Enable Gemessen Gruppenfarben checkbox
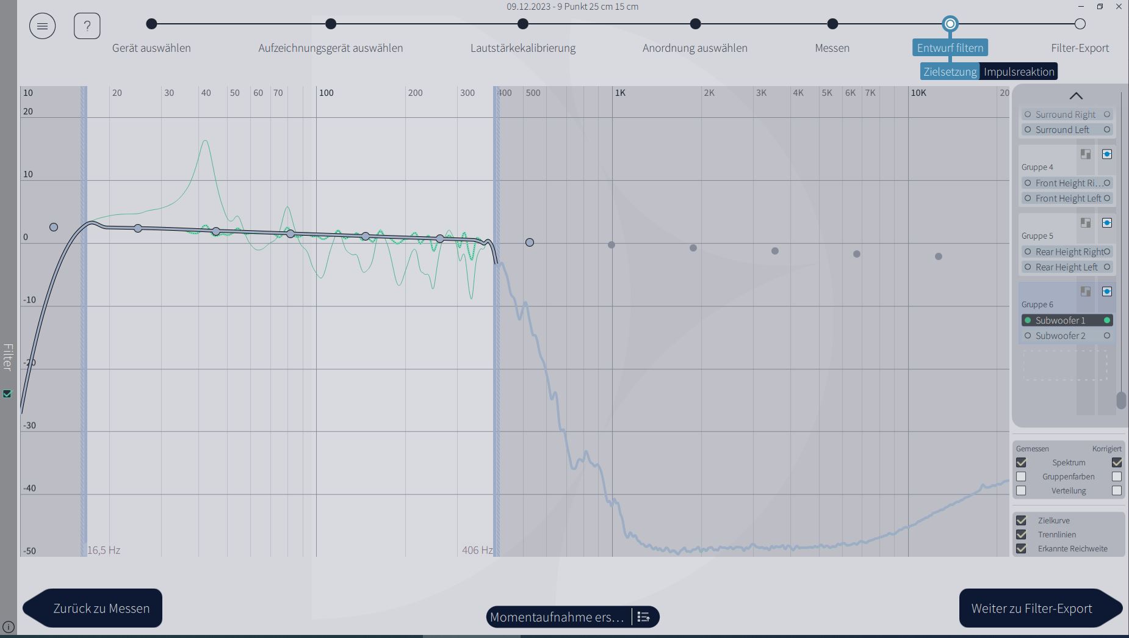 coord(1021,476)
